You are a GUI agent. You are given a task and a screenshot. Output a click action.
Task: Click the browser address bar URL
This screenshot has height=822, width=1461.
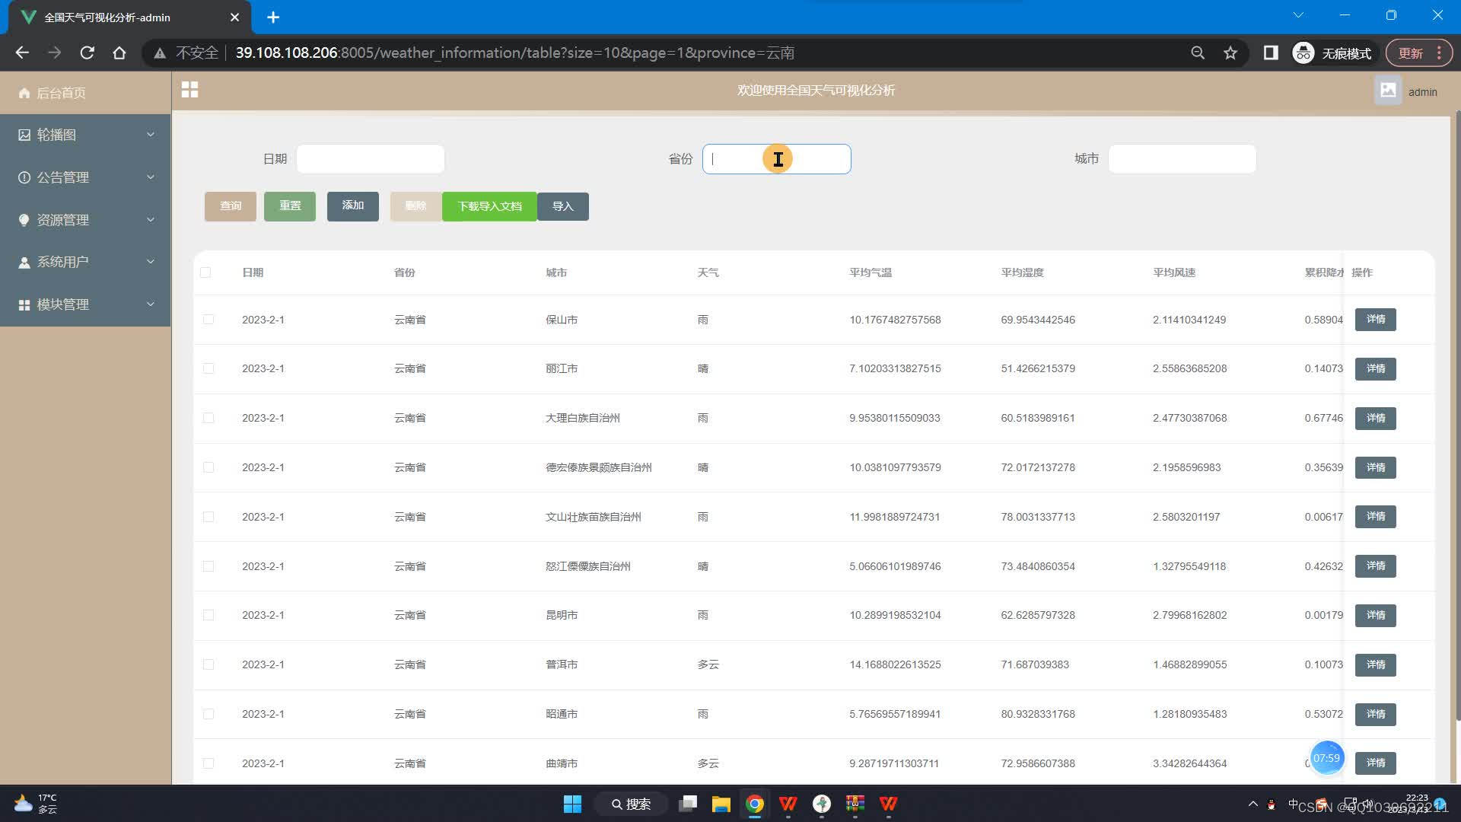514,53
